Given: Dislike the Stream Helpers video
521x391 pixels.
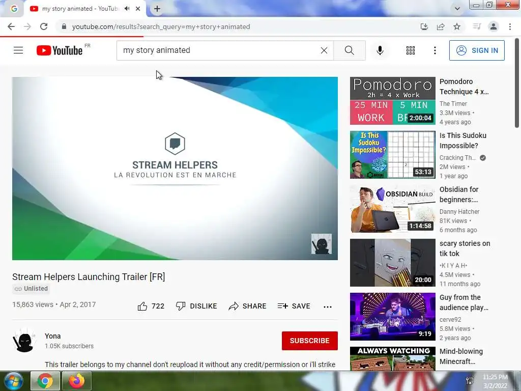Looking at the screenshot, I should (x=196, y=306).
